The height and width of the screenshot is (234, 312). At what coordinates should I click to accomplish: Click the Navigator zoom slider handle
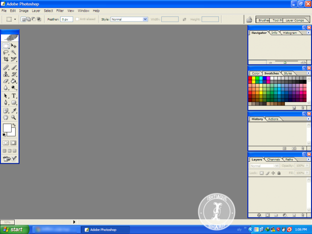pos(285,62)
